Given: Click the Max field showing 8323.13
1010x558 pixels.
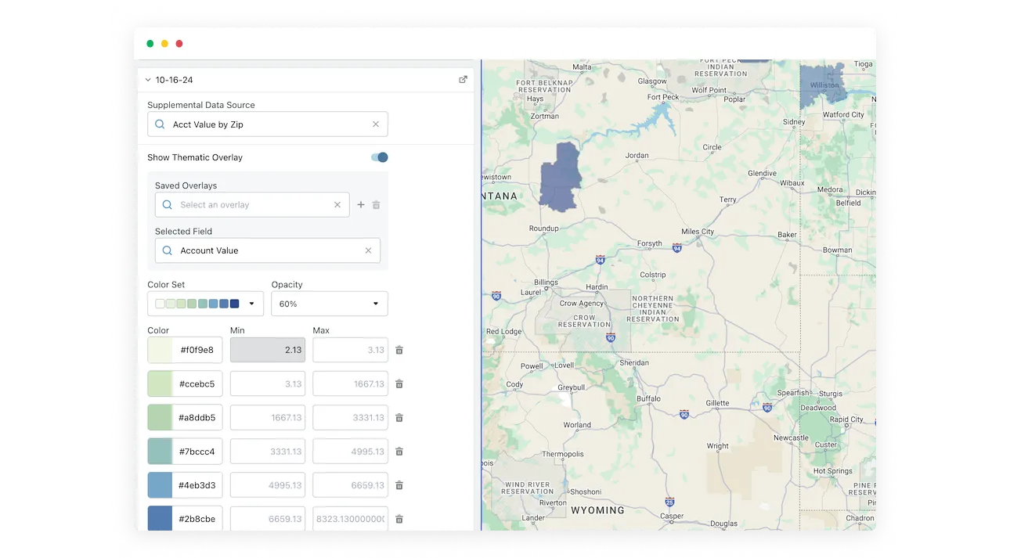Looking at the screenshot, I should pos(350,518).
